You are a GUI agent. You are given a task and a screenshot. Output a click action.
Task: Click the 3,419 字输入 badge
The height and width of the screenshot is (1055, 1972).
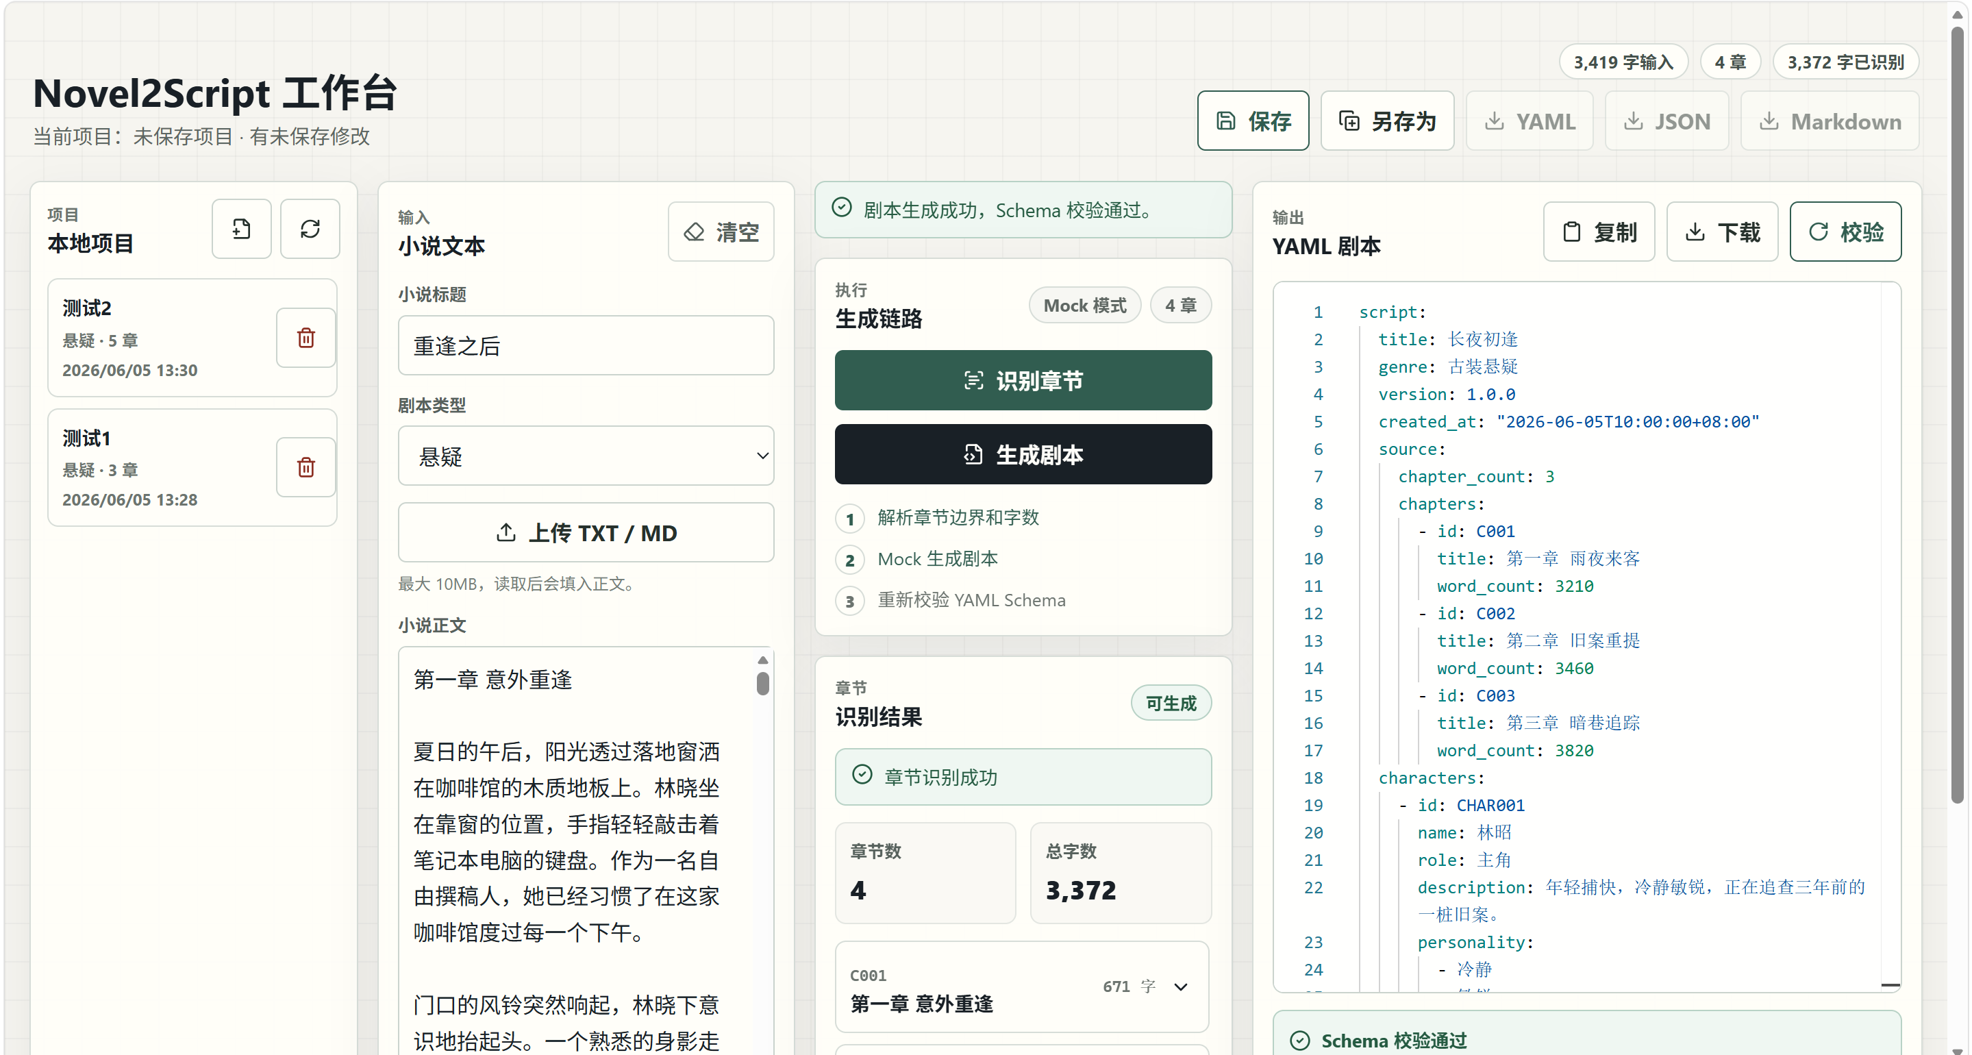[x=1623, y=62]
